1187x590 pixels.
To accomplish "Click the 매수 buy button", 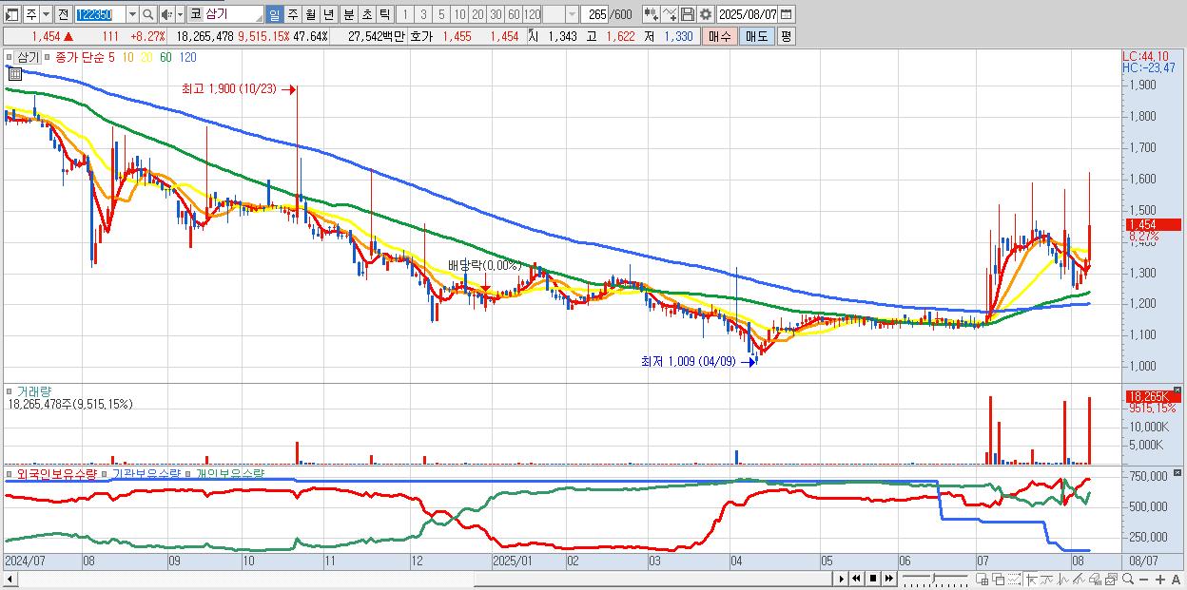I will 719,36.
